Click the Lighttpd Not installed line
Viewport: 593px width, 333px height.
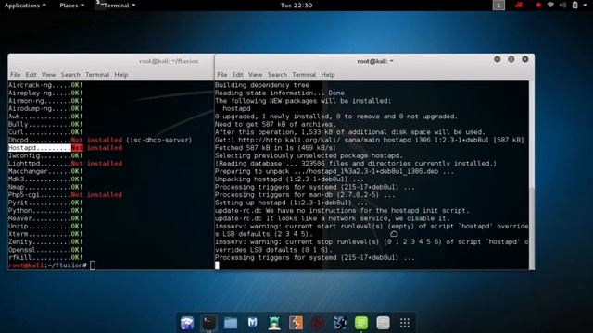click(65, 164)
